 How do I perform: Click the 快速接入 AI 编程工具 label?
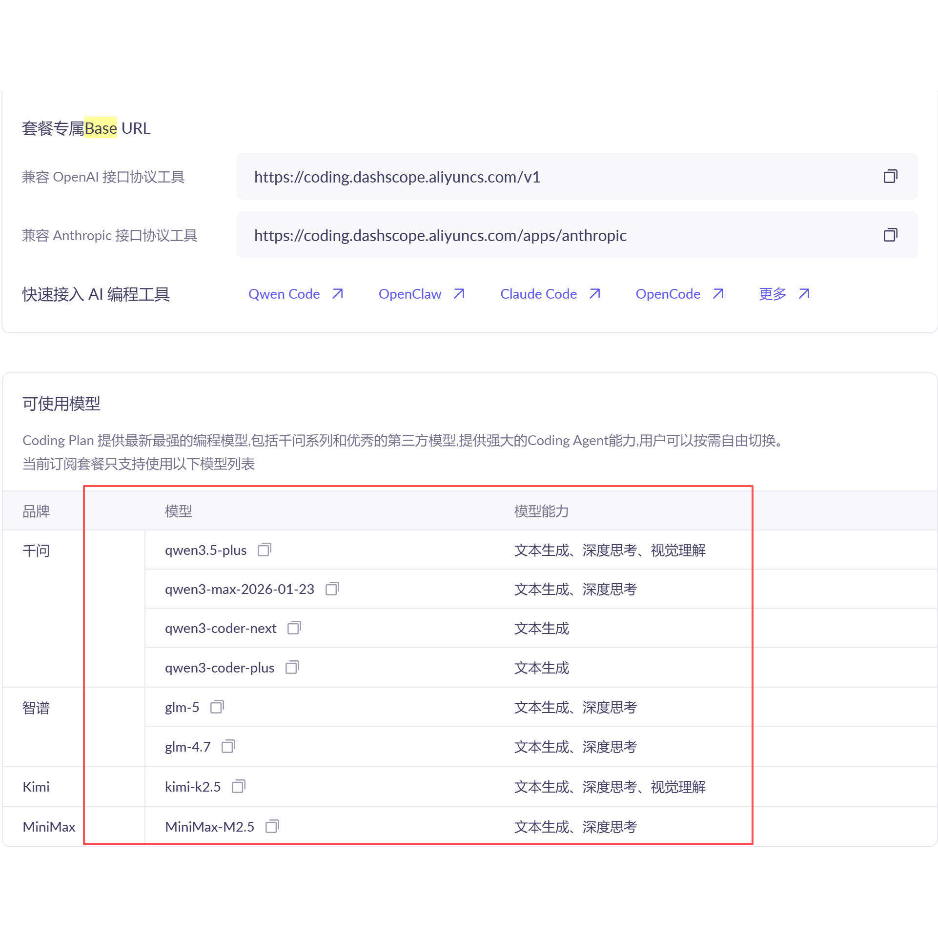pyautogui.click(x=96, y=294)
